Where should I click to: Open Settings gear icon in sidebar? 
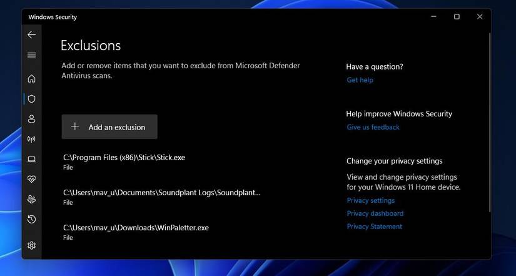coord(32,245)
